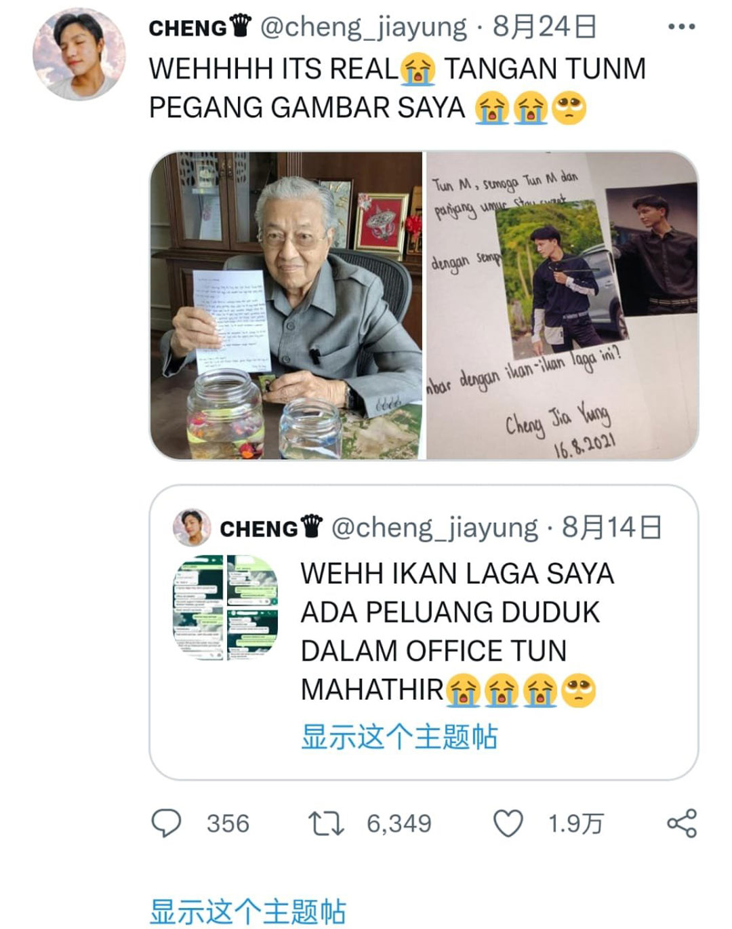
Task: Open the share icon
Action: coord(682,823)
